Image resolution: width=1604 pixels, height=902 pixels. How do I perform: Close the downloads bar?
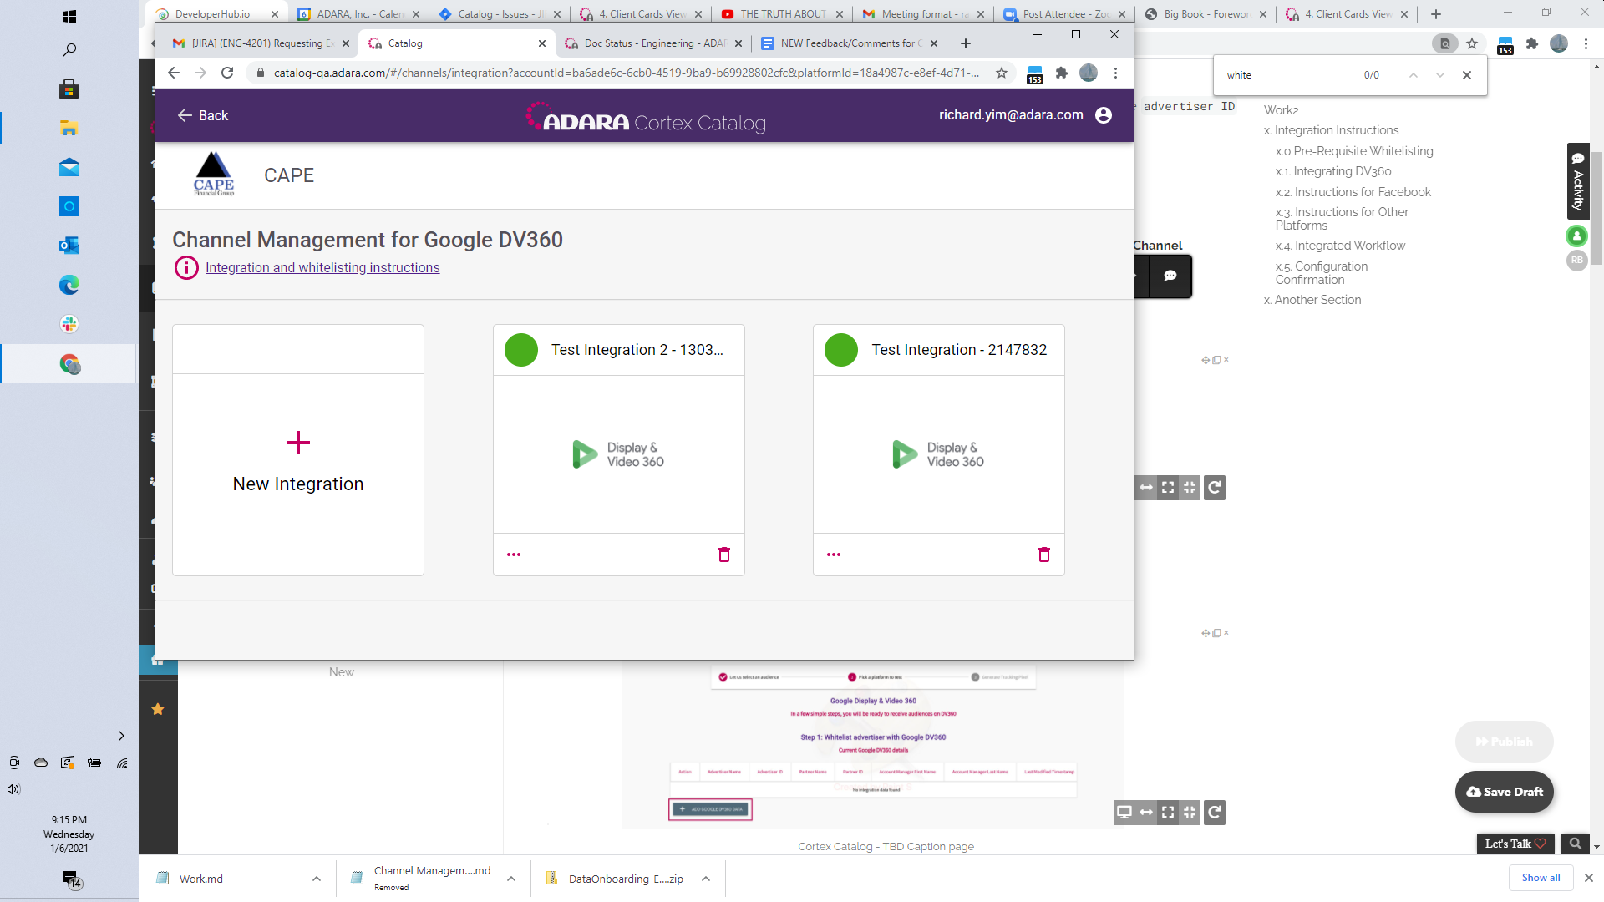(1589, 878)
